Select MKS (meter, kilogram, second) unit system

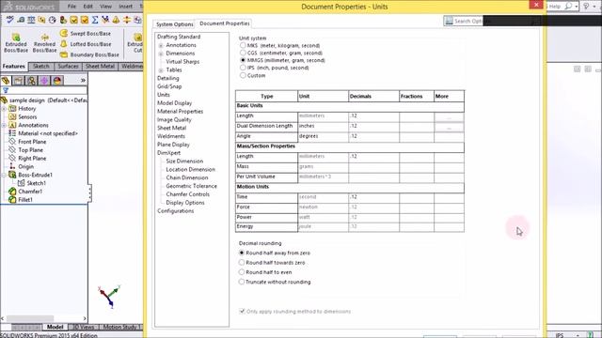tap(243, 45)
